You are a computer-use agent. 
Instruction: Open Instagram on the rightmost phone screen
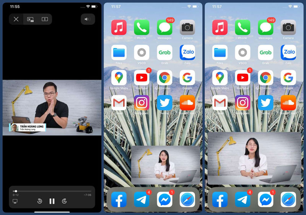coord(243,103)
